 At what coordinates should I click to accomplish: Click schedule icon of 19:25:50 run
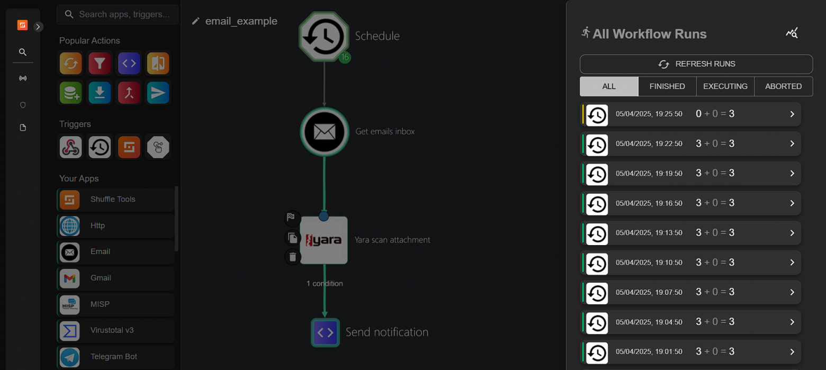click(597, 114)
